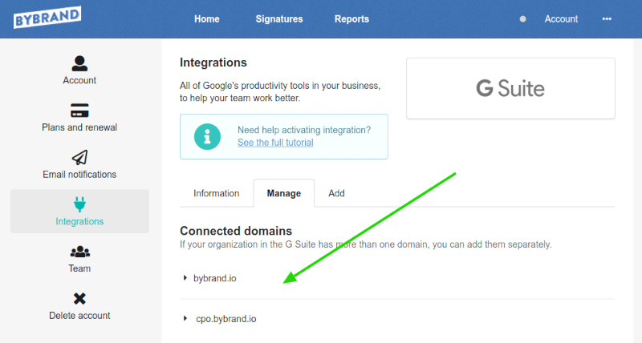This screenshot has width=642, height=343.
Task: Open the Email notifications sidebar label
Action: (x=79, y=174)
